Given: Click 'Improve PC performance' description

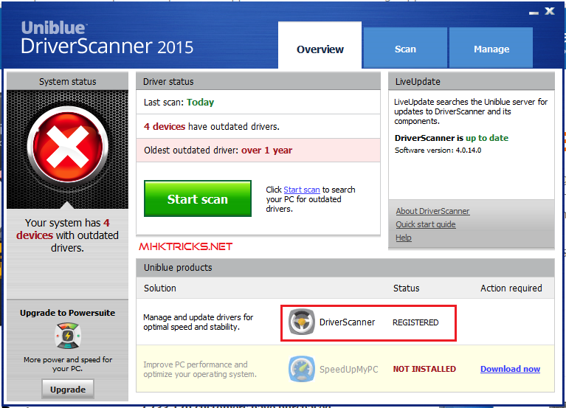Looking at the screenshot, I should point(200,370).
